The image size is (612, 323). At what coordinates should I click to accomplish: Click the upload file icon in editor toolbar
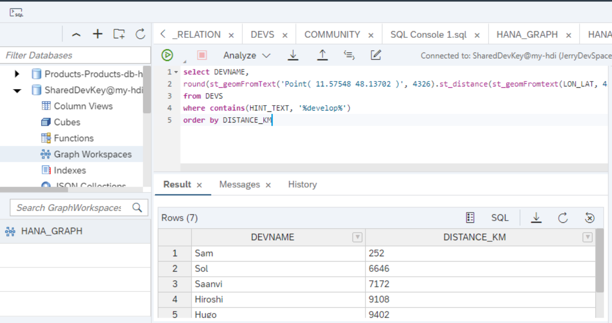point(322,55)
